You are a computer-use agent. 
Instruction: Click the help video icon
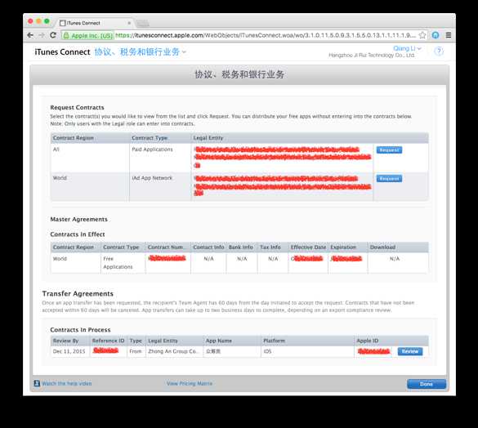37,384
